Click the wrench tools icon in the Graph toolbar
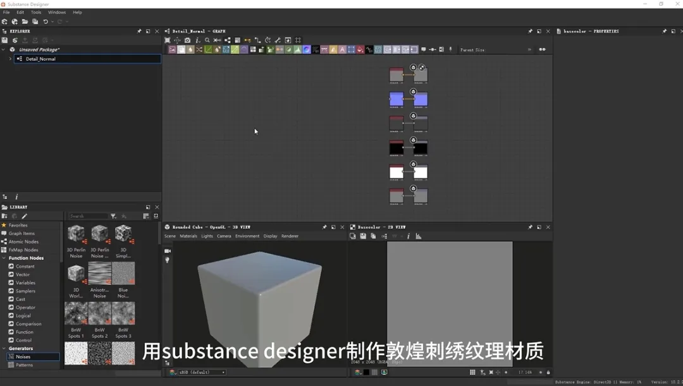683x386 pixels. tap(278, 40)
